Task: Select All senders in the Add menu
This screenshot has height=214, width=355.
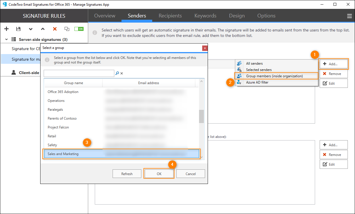Action: [254, 64]
